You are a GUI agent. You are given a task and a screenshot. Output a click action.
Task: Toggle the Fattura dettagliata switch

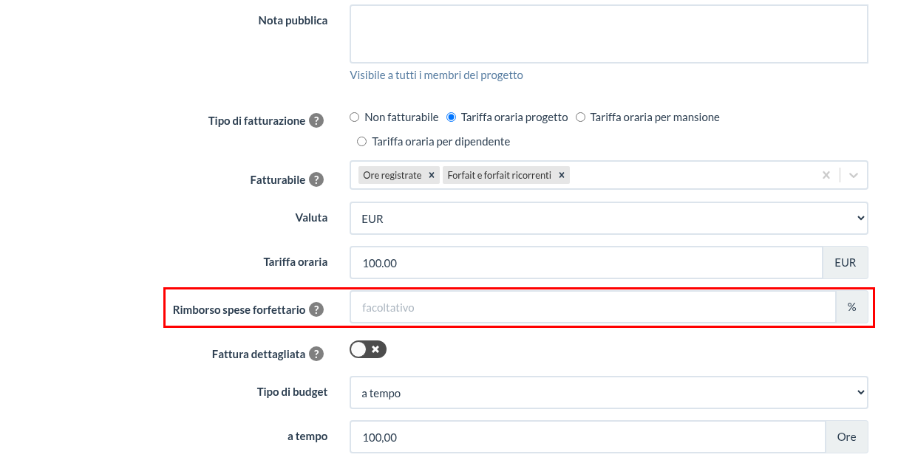coord(368,349)
